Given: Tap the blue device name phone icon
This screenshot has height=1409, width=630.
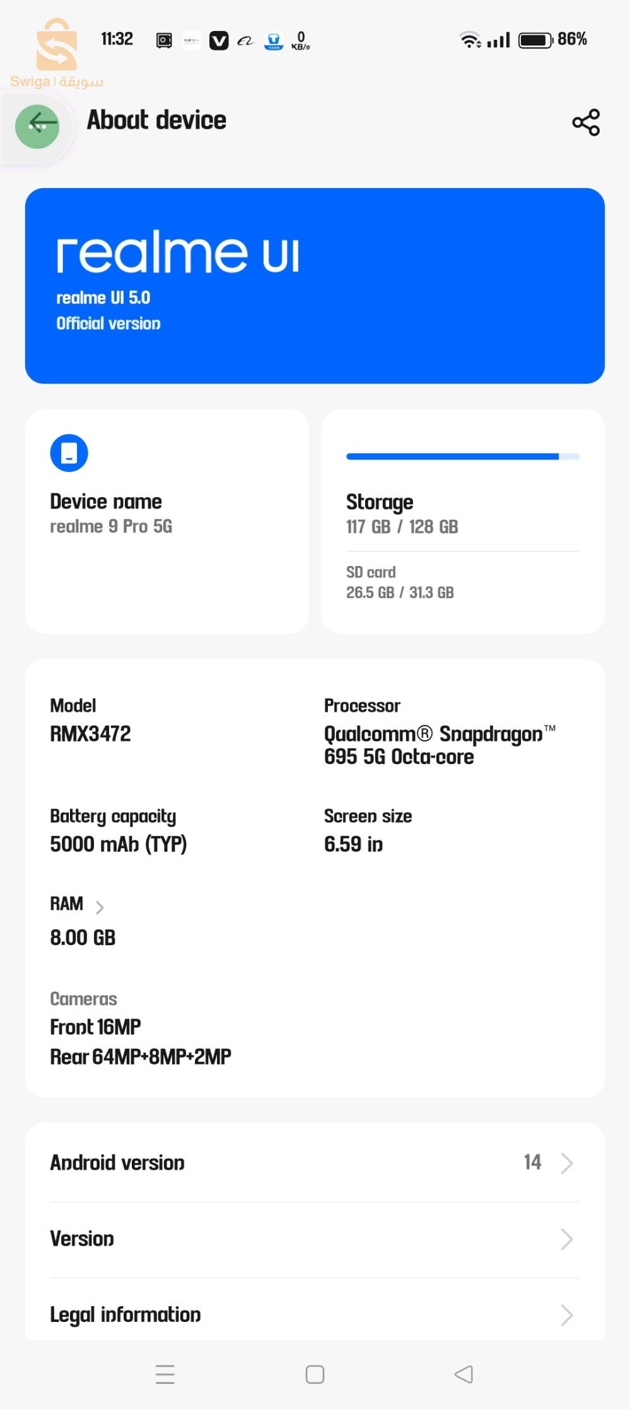Looking at the screenshot, I should point(69,453).
